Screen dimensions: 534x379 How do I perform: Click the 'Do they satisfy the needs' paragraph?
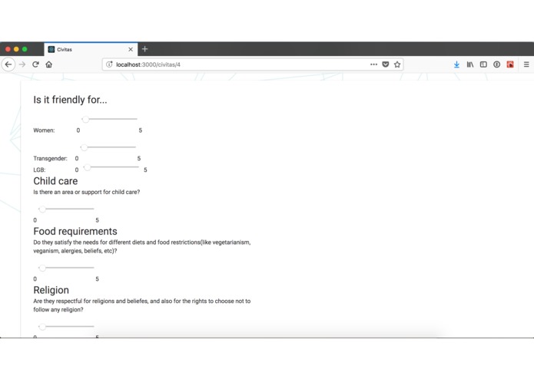142,246
